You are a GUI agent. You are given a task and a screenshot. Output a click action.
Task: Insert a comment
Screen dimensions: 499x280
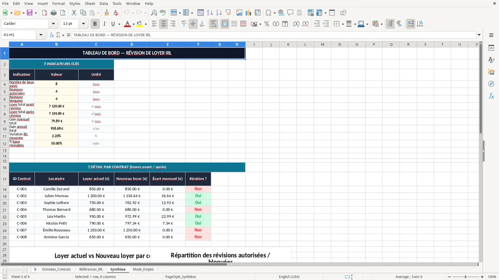pos(290,13)
